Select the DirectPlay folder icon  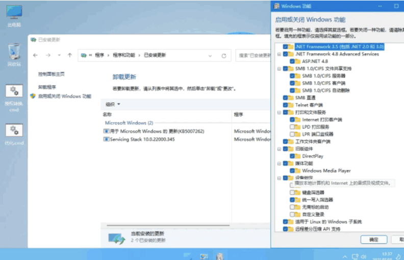[x=298, y=156]
